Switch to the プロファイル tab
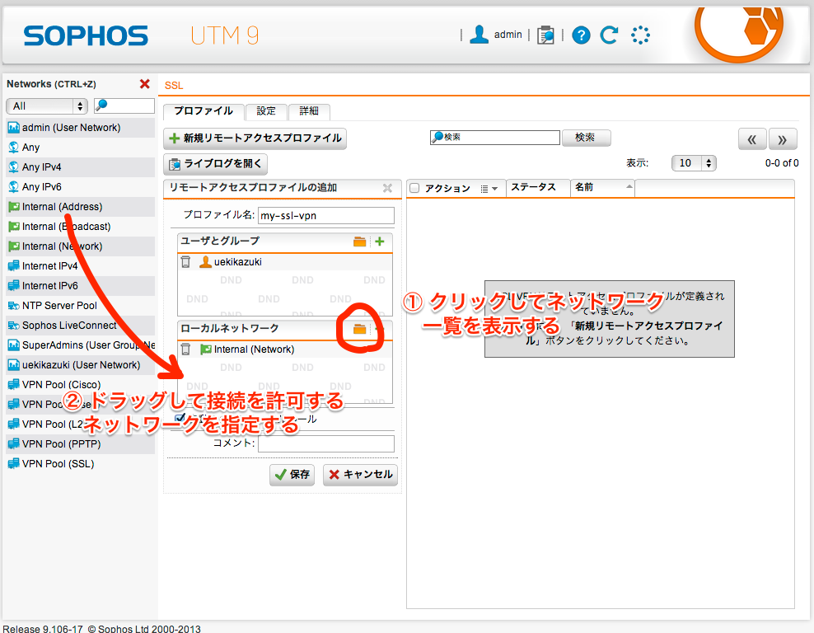The width and height of the screenshot is (814, 633). pos(203,111)
